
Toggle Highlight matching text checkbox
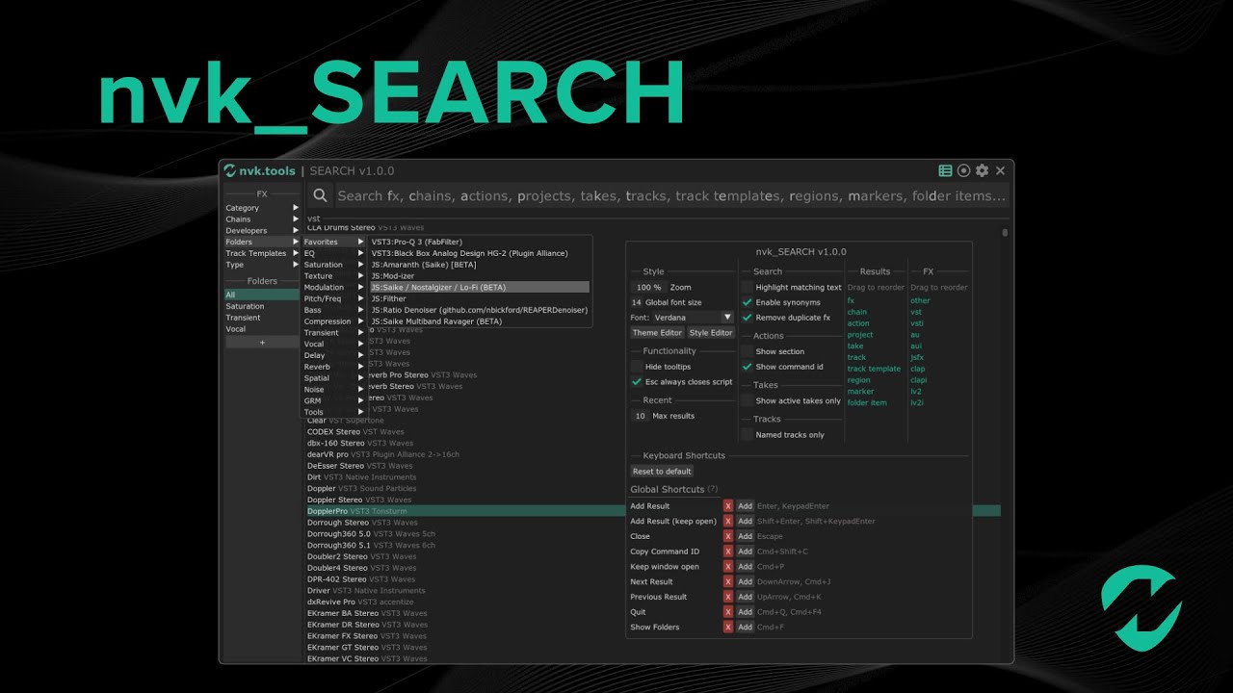[x=747, y=287]
